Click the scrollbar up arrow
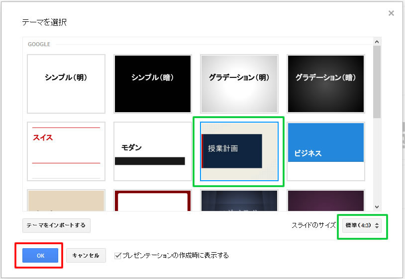 click(377, 42)
